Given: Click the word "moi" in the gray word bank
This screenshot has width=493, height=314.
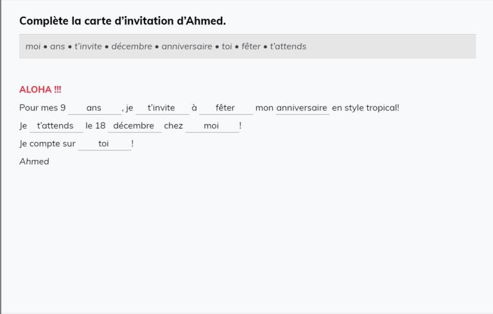Looking at the screenshot, I should 33,46.
